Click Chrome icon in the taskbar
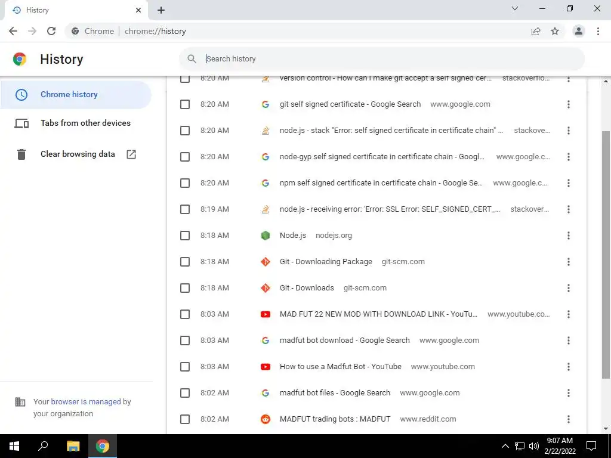 pyautogui.click(x=103, y=446)
